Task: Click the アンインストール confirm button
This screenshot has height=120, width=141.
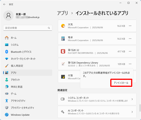Action: pos(121,83)
